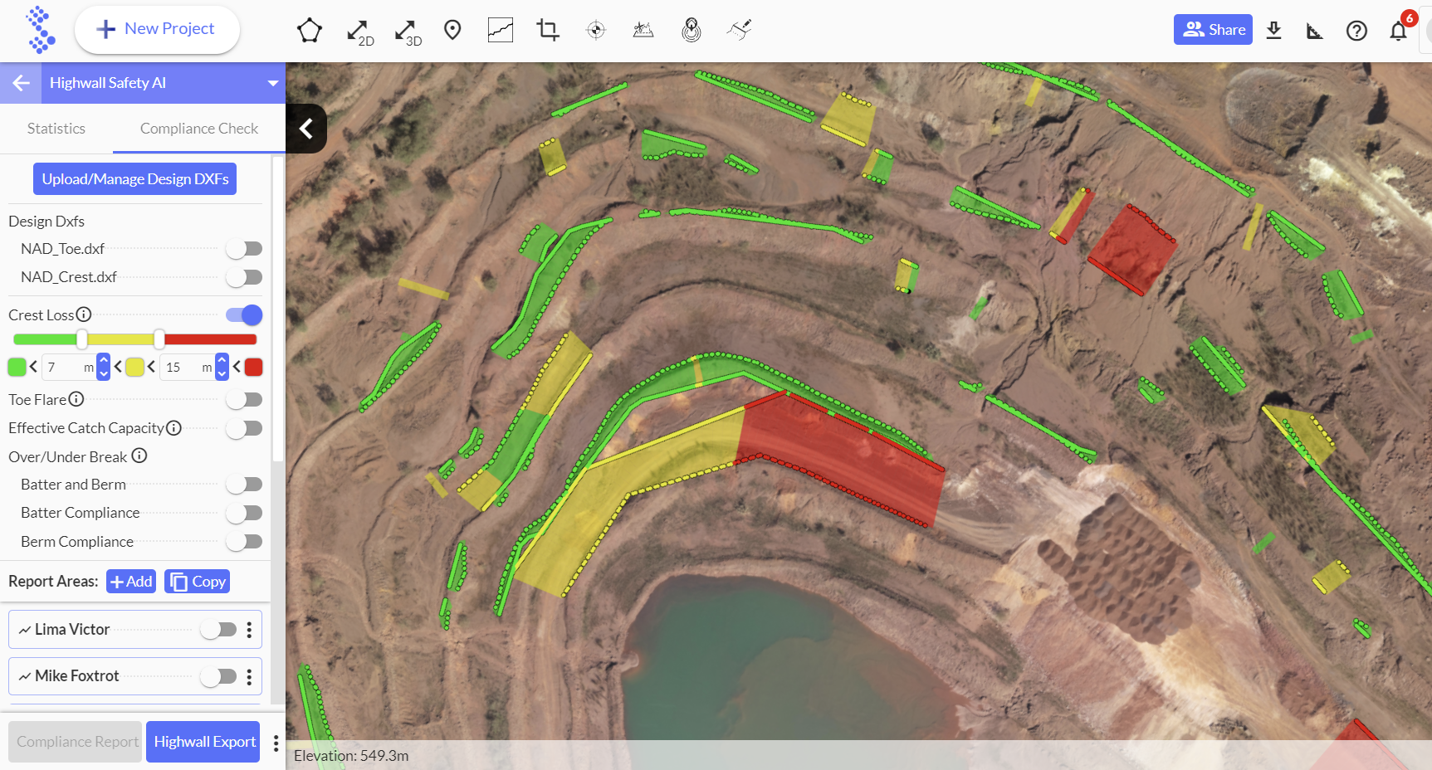1432x770 pixels.
Task: Click the 3D measurement tool icon
Action: click(407, 32)
